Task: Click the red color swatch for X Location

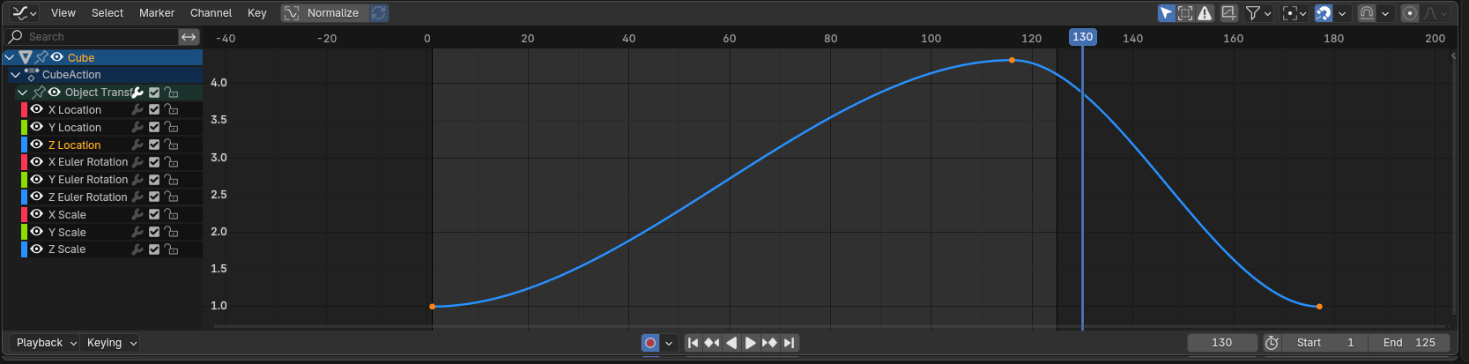Action: 24,110
